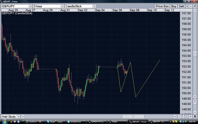Click the horizontal scroll left arrow

(x=23, y=116)
